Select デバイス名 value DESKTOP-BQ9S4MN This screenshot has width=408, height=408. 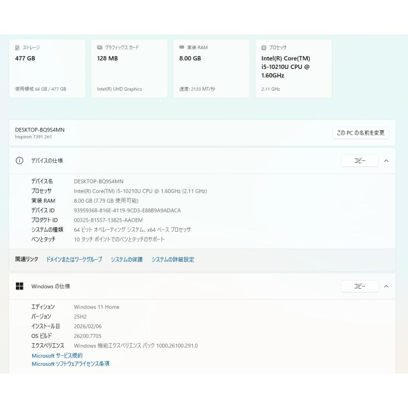(x=99, y=181)
